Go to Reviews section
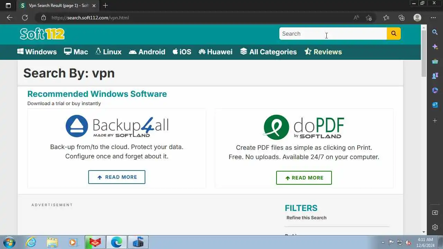 coord(323,52)
